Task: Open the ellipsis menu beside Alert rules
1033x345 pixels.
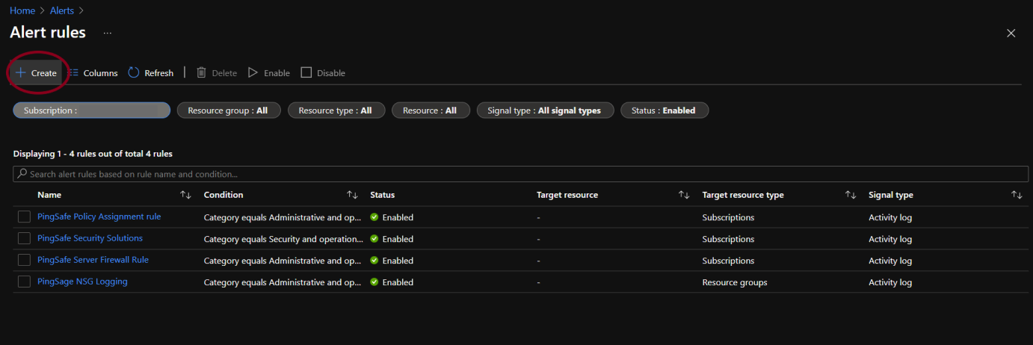Action: pos(108,33)
